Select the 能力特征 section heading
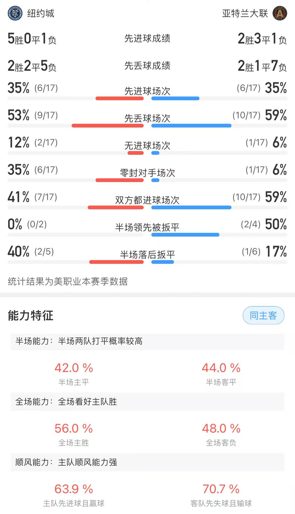This screenshot has height=514, width=295. tap(31, 316)
